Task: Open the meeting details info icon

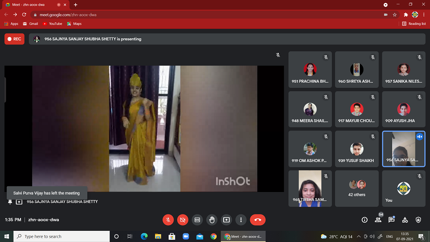Action: [x=365, y=220]
